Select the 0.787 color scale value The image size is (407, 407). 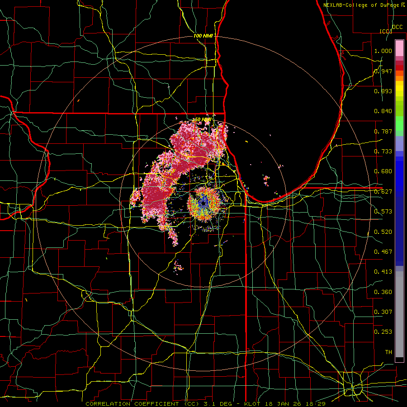tap(383, 131)
